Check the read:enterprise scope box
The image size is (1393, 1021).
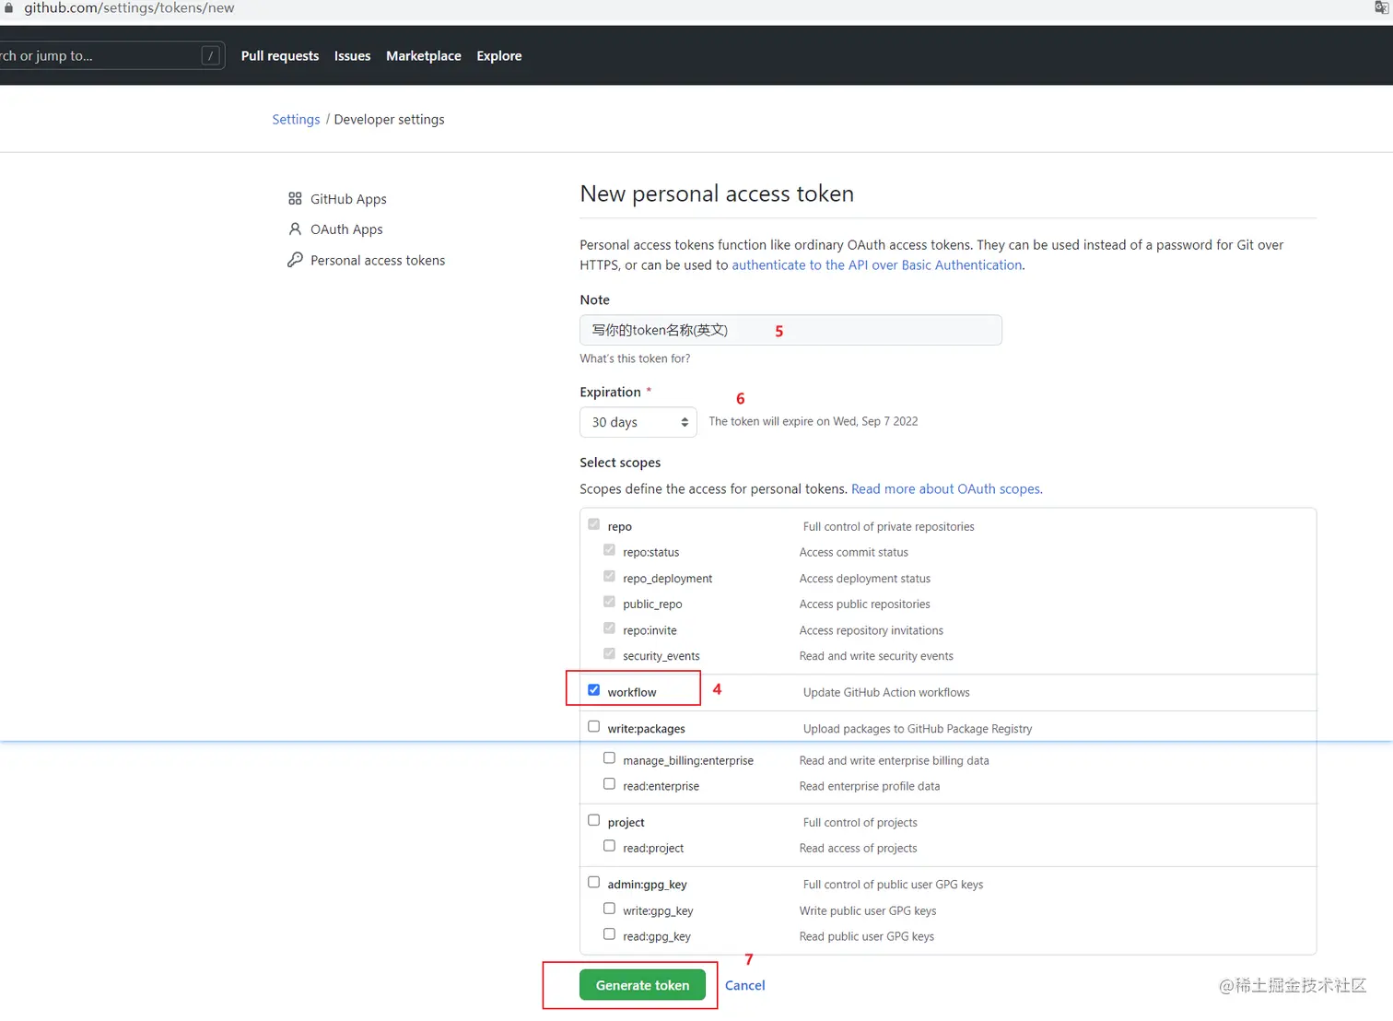(x=609, y=784)
